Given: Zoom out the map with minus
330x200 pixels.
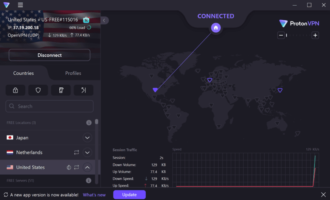Looking at the screenshot, I should pos(281,35).
